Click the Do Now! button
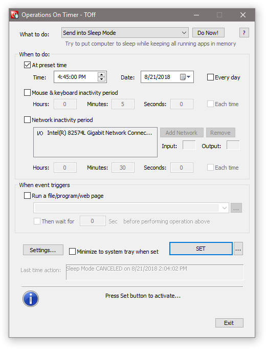266x349 pixels. pyautogui.click(x=208, y=33)
